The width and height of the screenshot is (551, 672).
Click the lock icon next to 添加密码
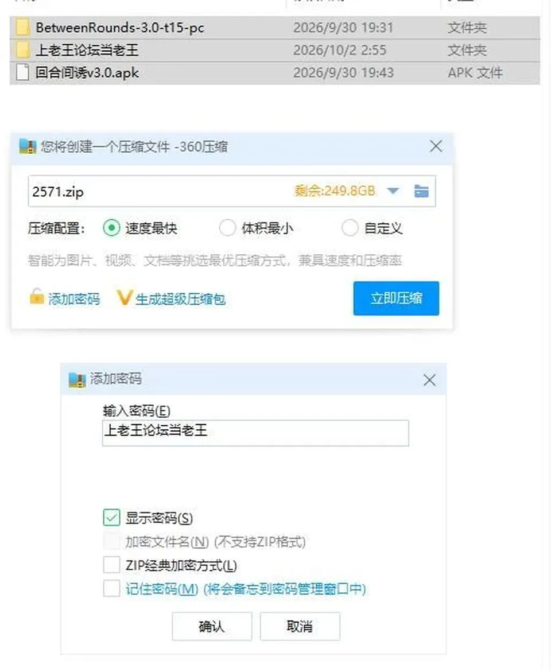(37, 297)
